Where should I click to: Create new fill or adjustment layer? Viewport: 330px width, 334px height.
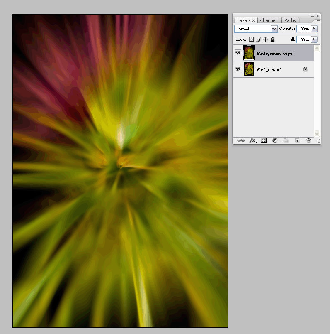coord(274,141)
